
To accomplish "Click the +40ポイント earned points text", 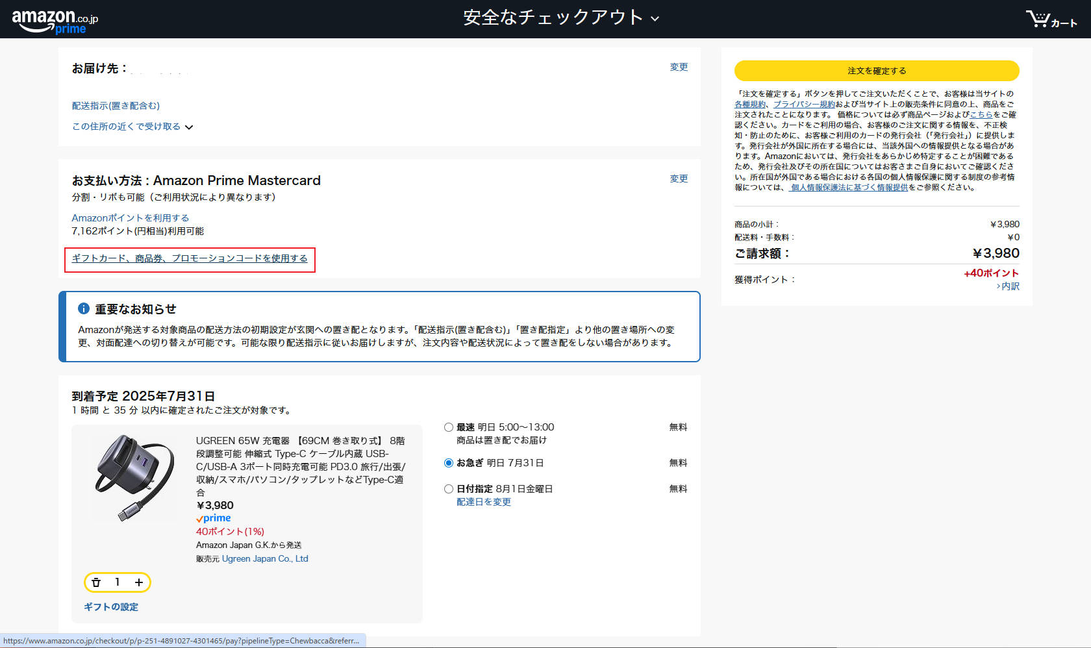I will click(x=991, y=273).
